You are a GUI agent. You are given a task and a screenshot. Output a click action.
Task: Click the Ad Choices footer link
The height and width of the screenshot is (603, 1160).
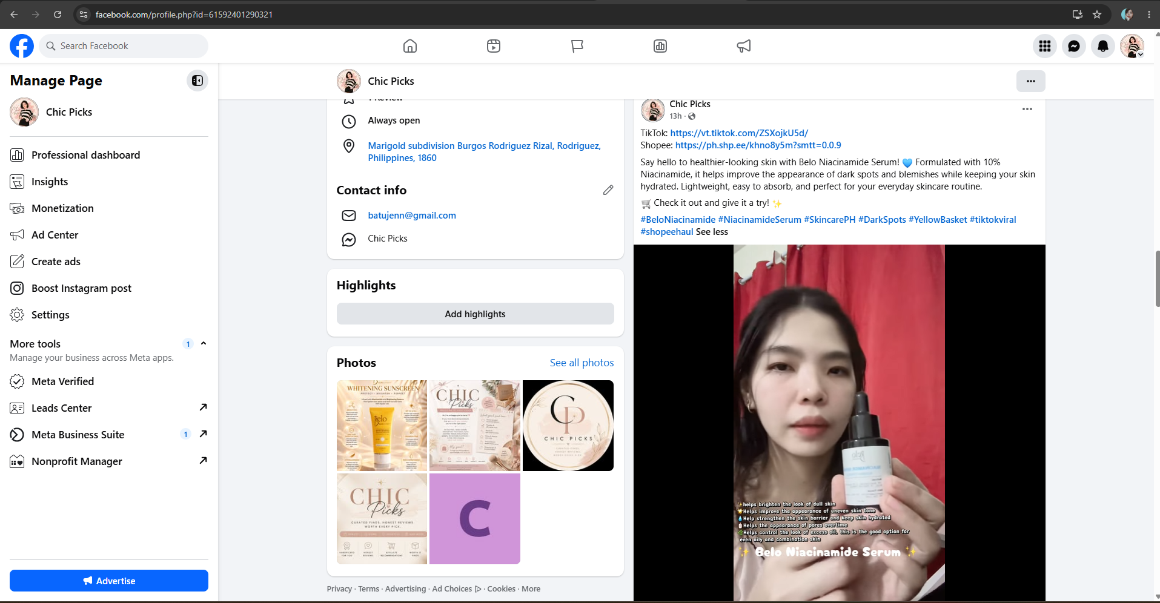[x=456, y=589]
